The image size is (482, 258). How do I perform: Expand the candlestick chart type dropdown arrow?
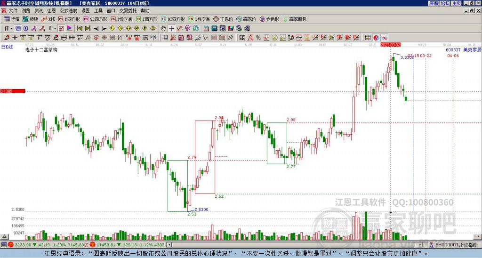click(55, 29)
